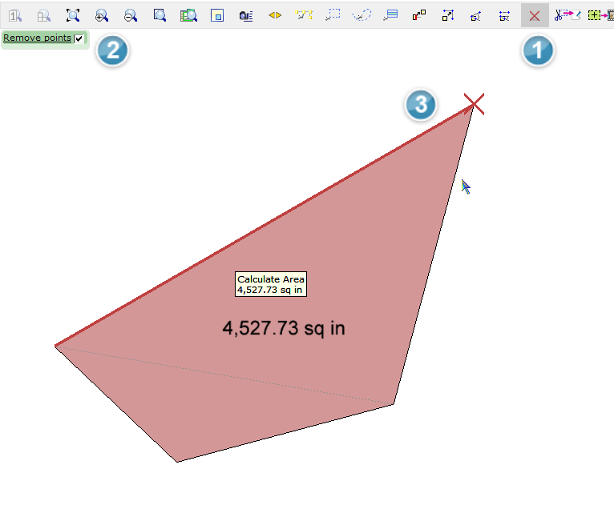Screen dimensions: 614x525
Task: Click the zoom out magnifier icon
Action: [131, 16]
